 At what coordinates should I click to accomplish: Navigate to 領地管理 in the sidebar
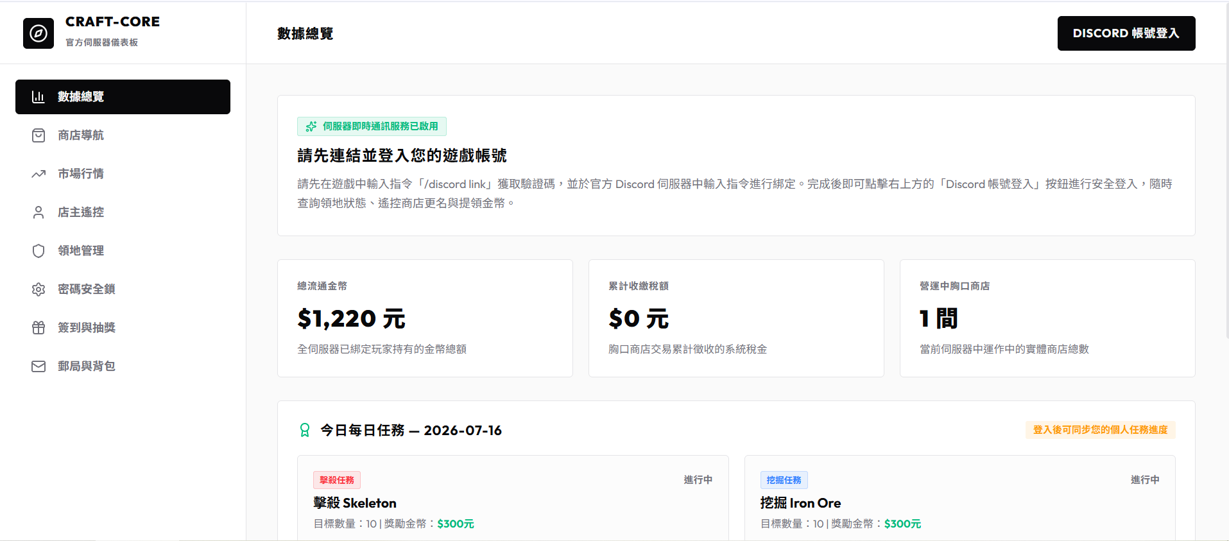pos(123,251)
